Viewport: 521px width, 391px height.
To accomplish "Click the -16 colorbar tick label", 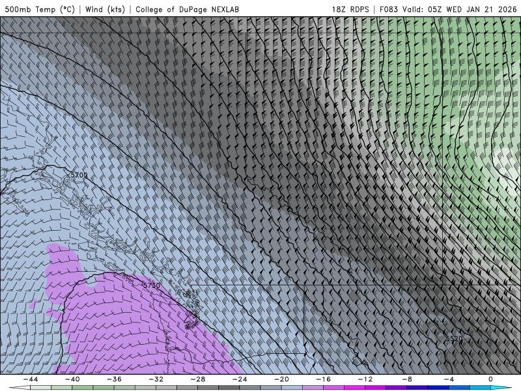I will pos(324,379).
